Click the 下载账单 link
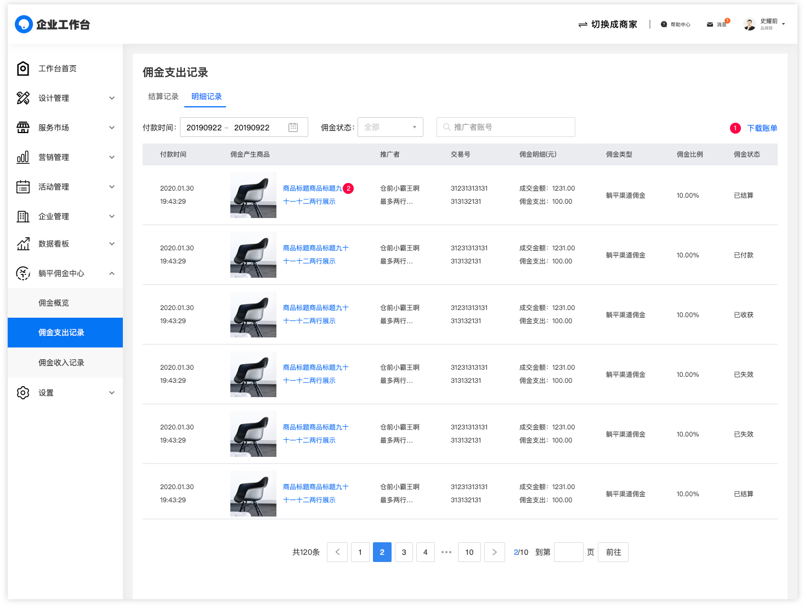Viewport: 804px width, 608px height. pos(762,128)
